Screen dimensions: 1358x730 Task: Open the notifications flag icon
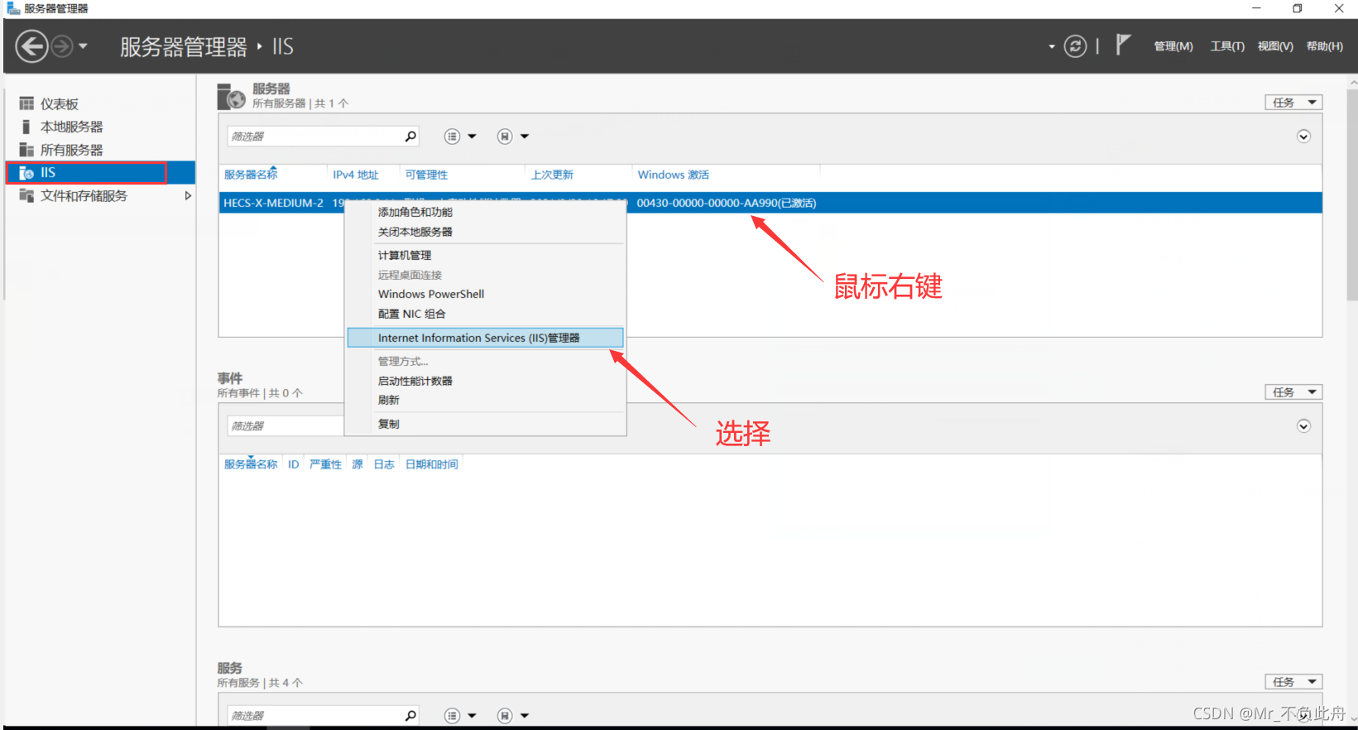[x=1122, y=45]
